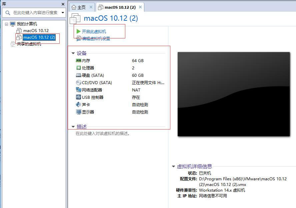This screenshot has height=208, width=296.
Task: Close the 主页 home tab
Action: tap(91, 7)
